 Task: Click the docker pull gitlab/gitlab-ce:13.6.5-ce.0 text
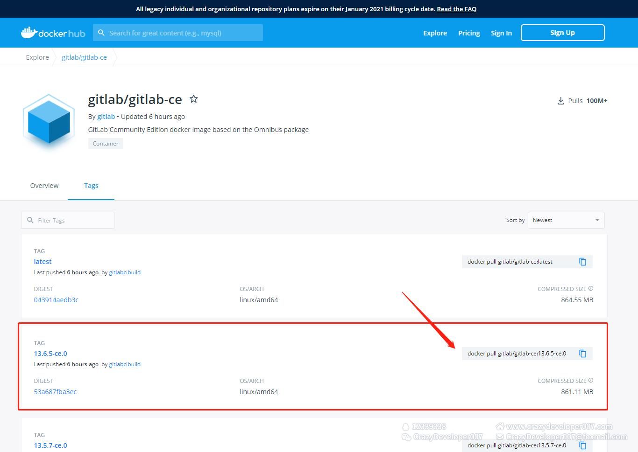coord(517,354)
